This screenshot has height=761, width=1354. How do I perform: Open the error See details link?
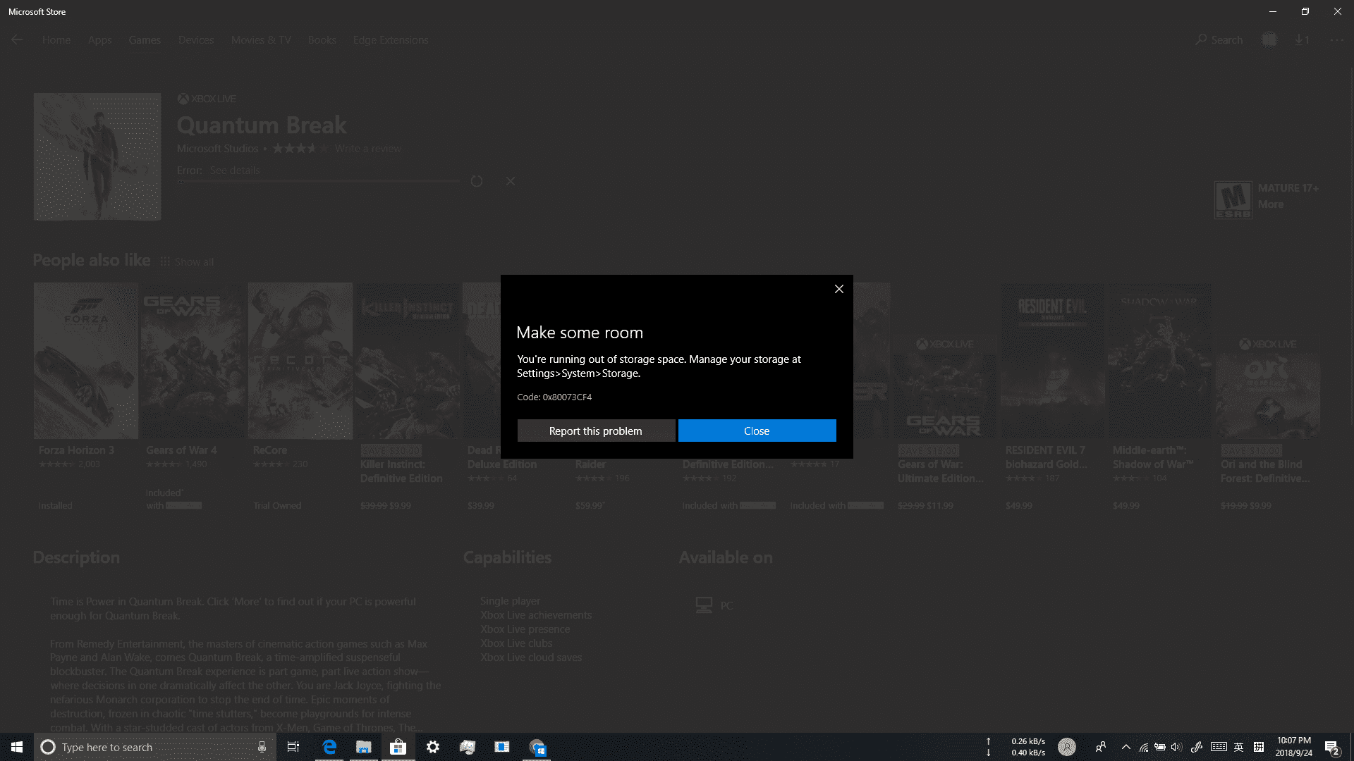(x=235, y=170)
